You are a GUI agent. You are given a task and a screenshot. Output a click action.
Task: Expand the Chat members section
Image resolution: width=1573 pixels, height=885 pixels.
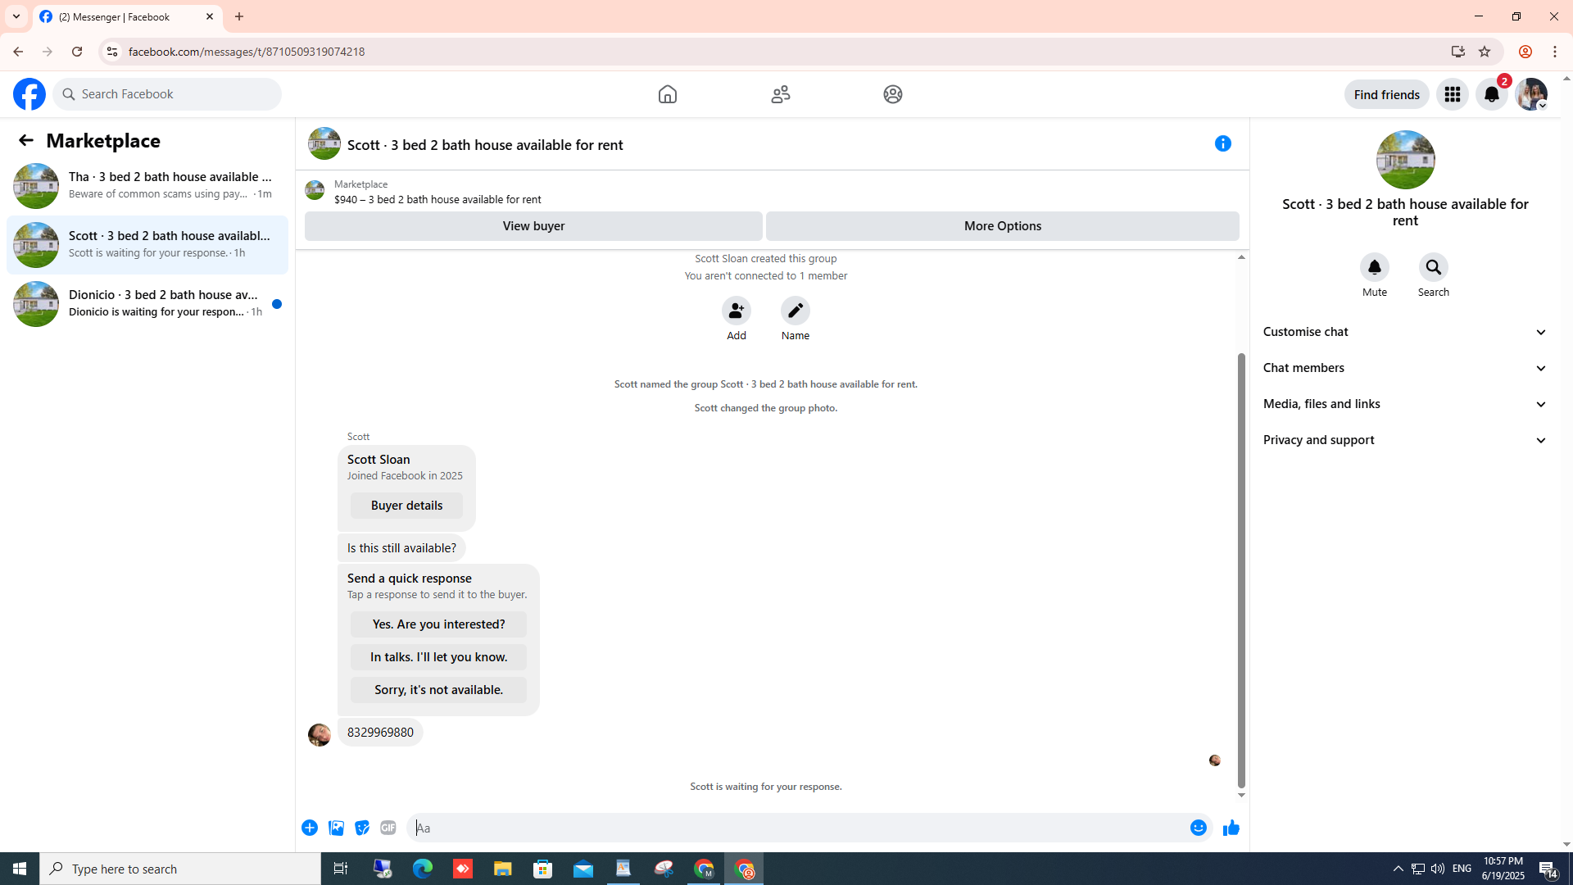(1405, 368)
